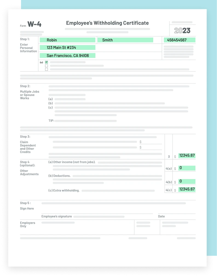Click the last name field containing Smith
Image resolution: width=217 pixels, height=277 pixels.
point(125,40)
